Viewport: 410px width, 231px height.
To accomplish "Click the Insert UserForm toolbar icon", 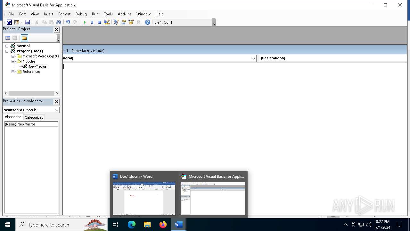I will 17,22.
